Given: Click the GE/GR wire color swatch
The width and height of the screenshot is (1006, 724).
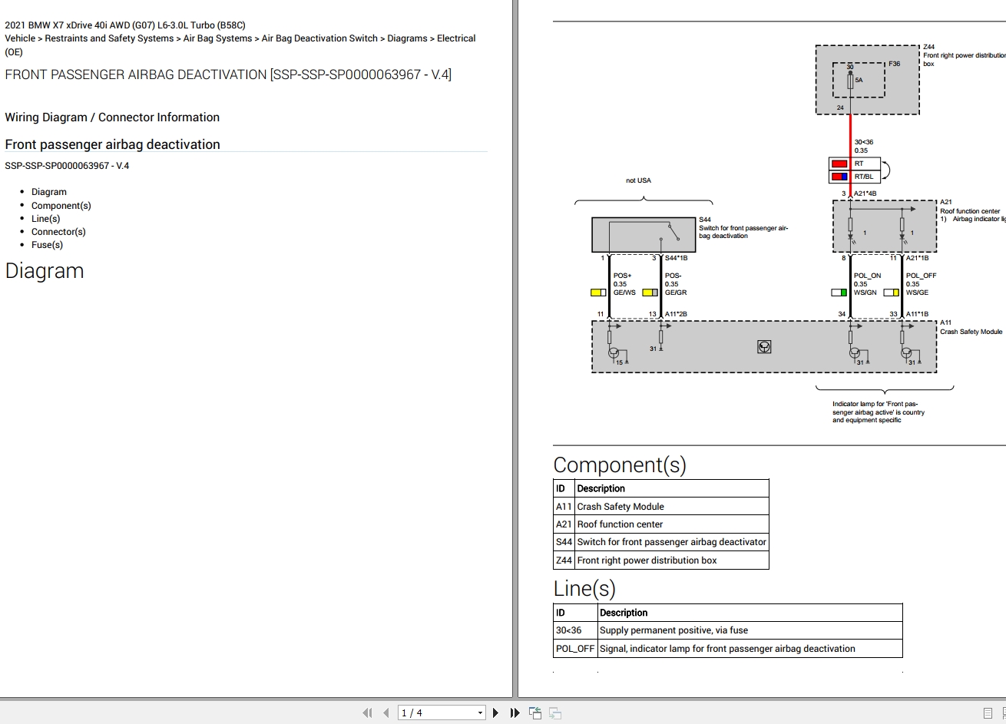Looking at the screenshot, I should pyautogui.click(x=650, y=293).
